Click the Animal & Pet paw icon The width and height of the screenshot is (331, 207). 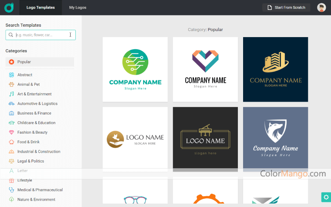[12, 85]
